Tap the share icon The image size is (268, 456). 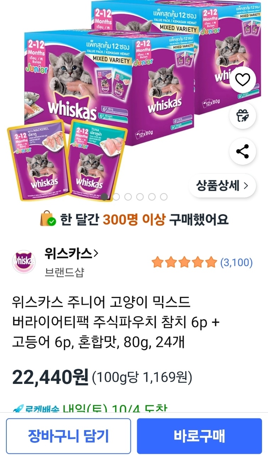pyautogui.click(x=242, y=151)
